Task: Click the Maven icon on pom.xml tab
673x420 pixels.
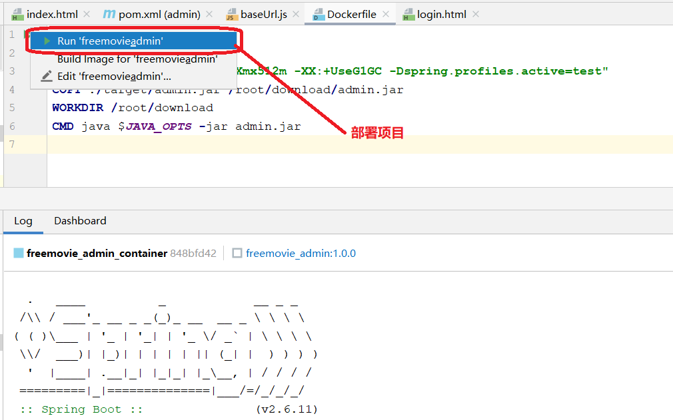Action: (109, 15)
